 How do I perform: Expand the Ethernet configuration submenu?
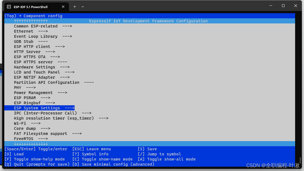[23, 31]
